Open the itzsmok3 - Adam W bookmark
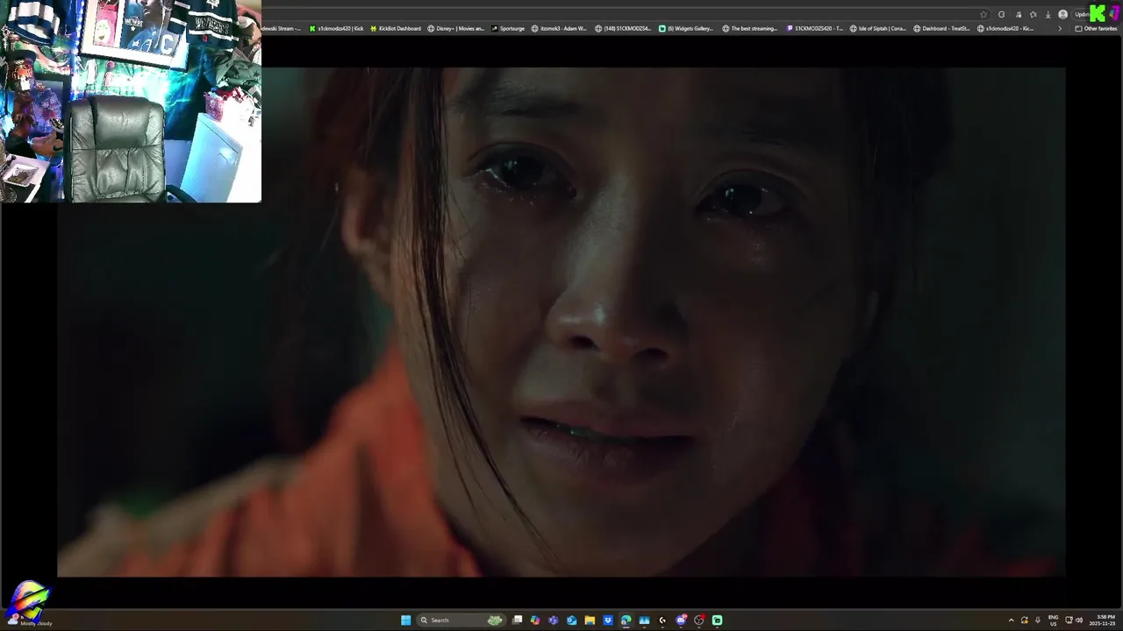This screenshot has width=1123, height=631. click(559, 28)
